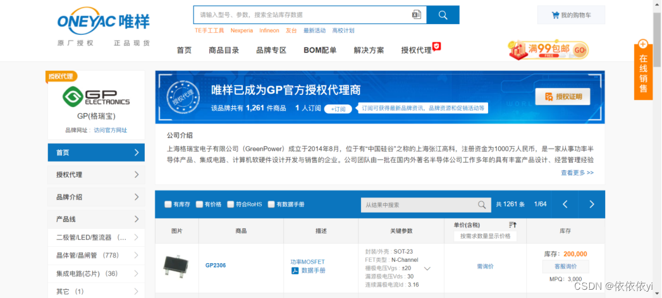The image size is (662, 298).
Task: Expand the 二极管/LED/整流器 category
Action: [96, 237]
